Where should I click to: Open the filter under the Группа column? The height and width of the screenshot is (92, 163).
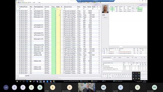(45, 9)
